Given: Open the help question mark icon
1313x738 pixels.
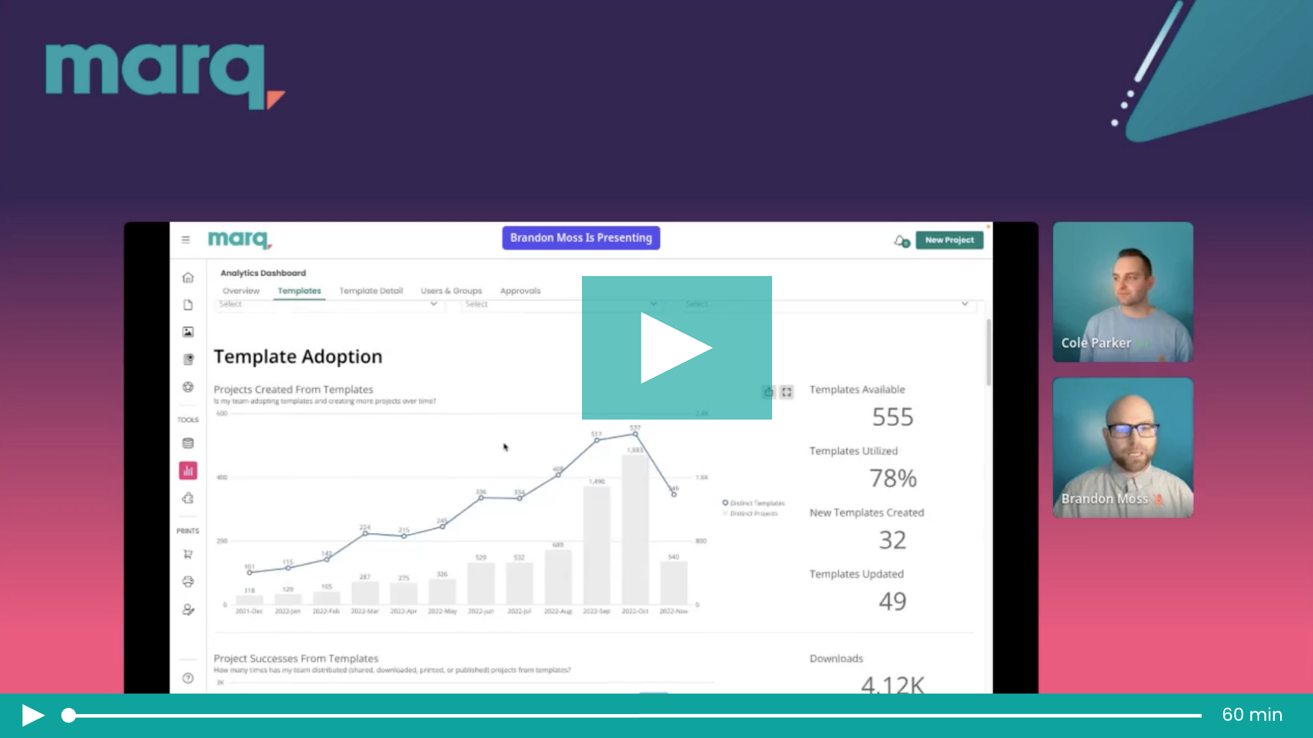Looking at the screenshot, I should pos(188,678).
